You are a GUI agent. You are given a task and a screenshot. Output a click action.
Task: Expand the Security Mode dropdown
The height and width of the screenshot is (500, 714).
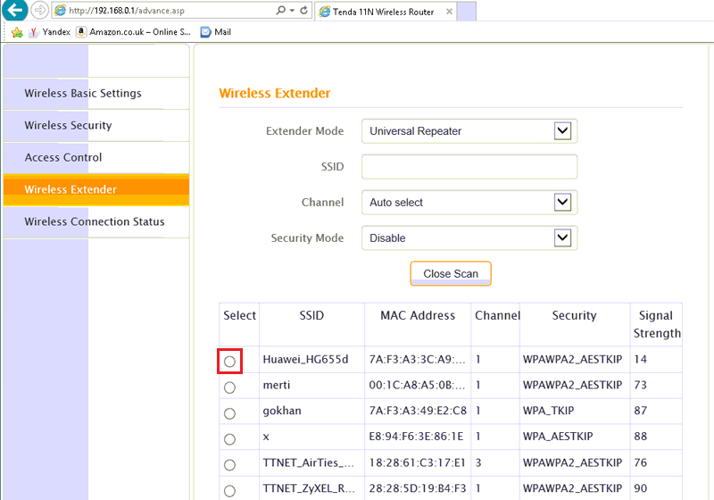(x=561, y=238)
